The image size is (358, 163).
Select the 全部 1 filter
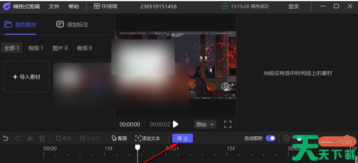(11, 48)
